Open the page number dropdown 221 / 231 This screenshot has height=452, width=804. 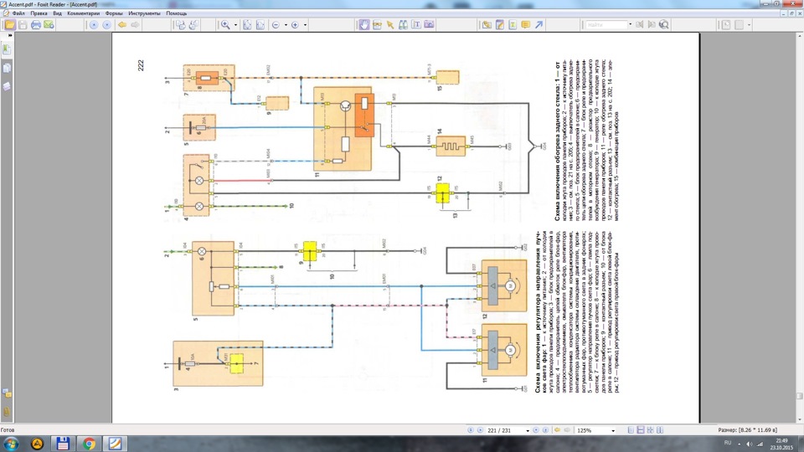(x=528, y=430)
